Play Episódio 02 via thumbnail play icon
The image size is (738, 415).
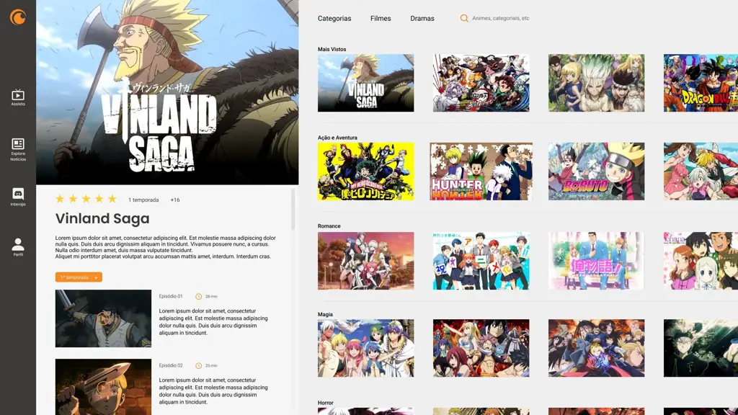[x=103, y=387]
